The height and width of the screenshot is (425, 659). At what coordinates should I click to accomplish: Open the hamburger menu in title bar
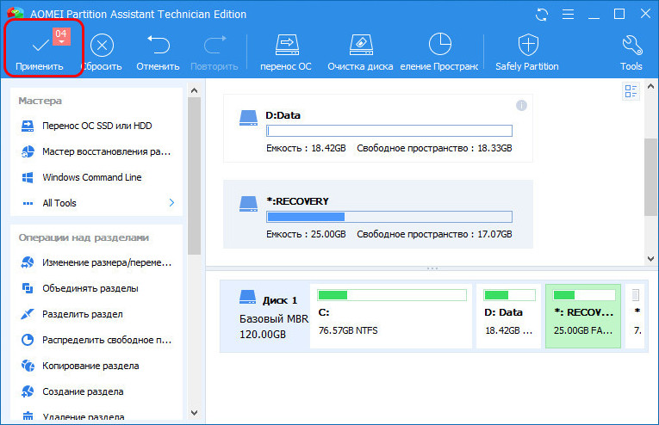(x=568, y=15)
